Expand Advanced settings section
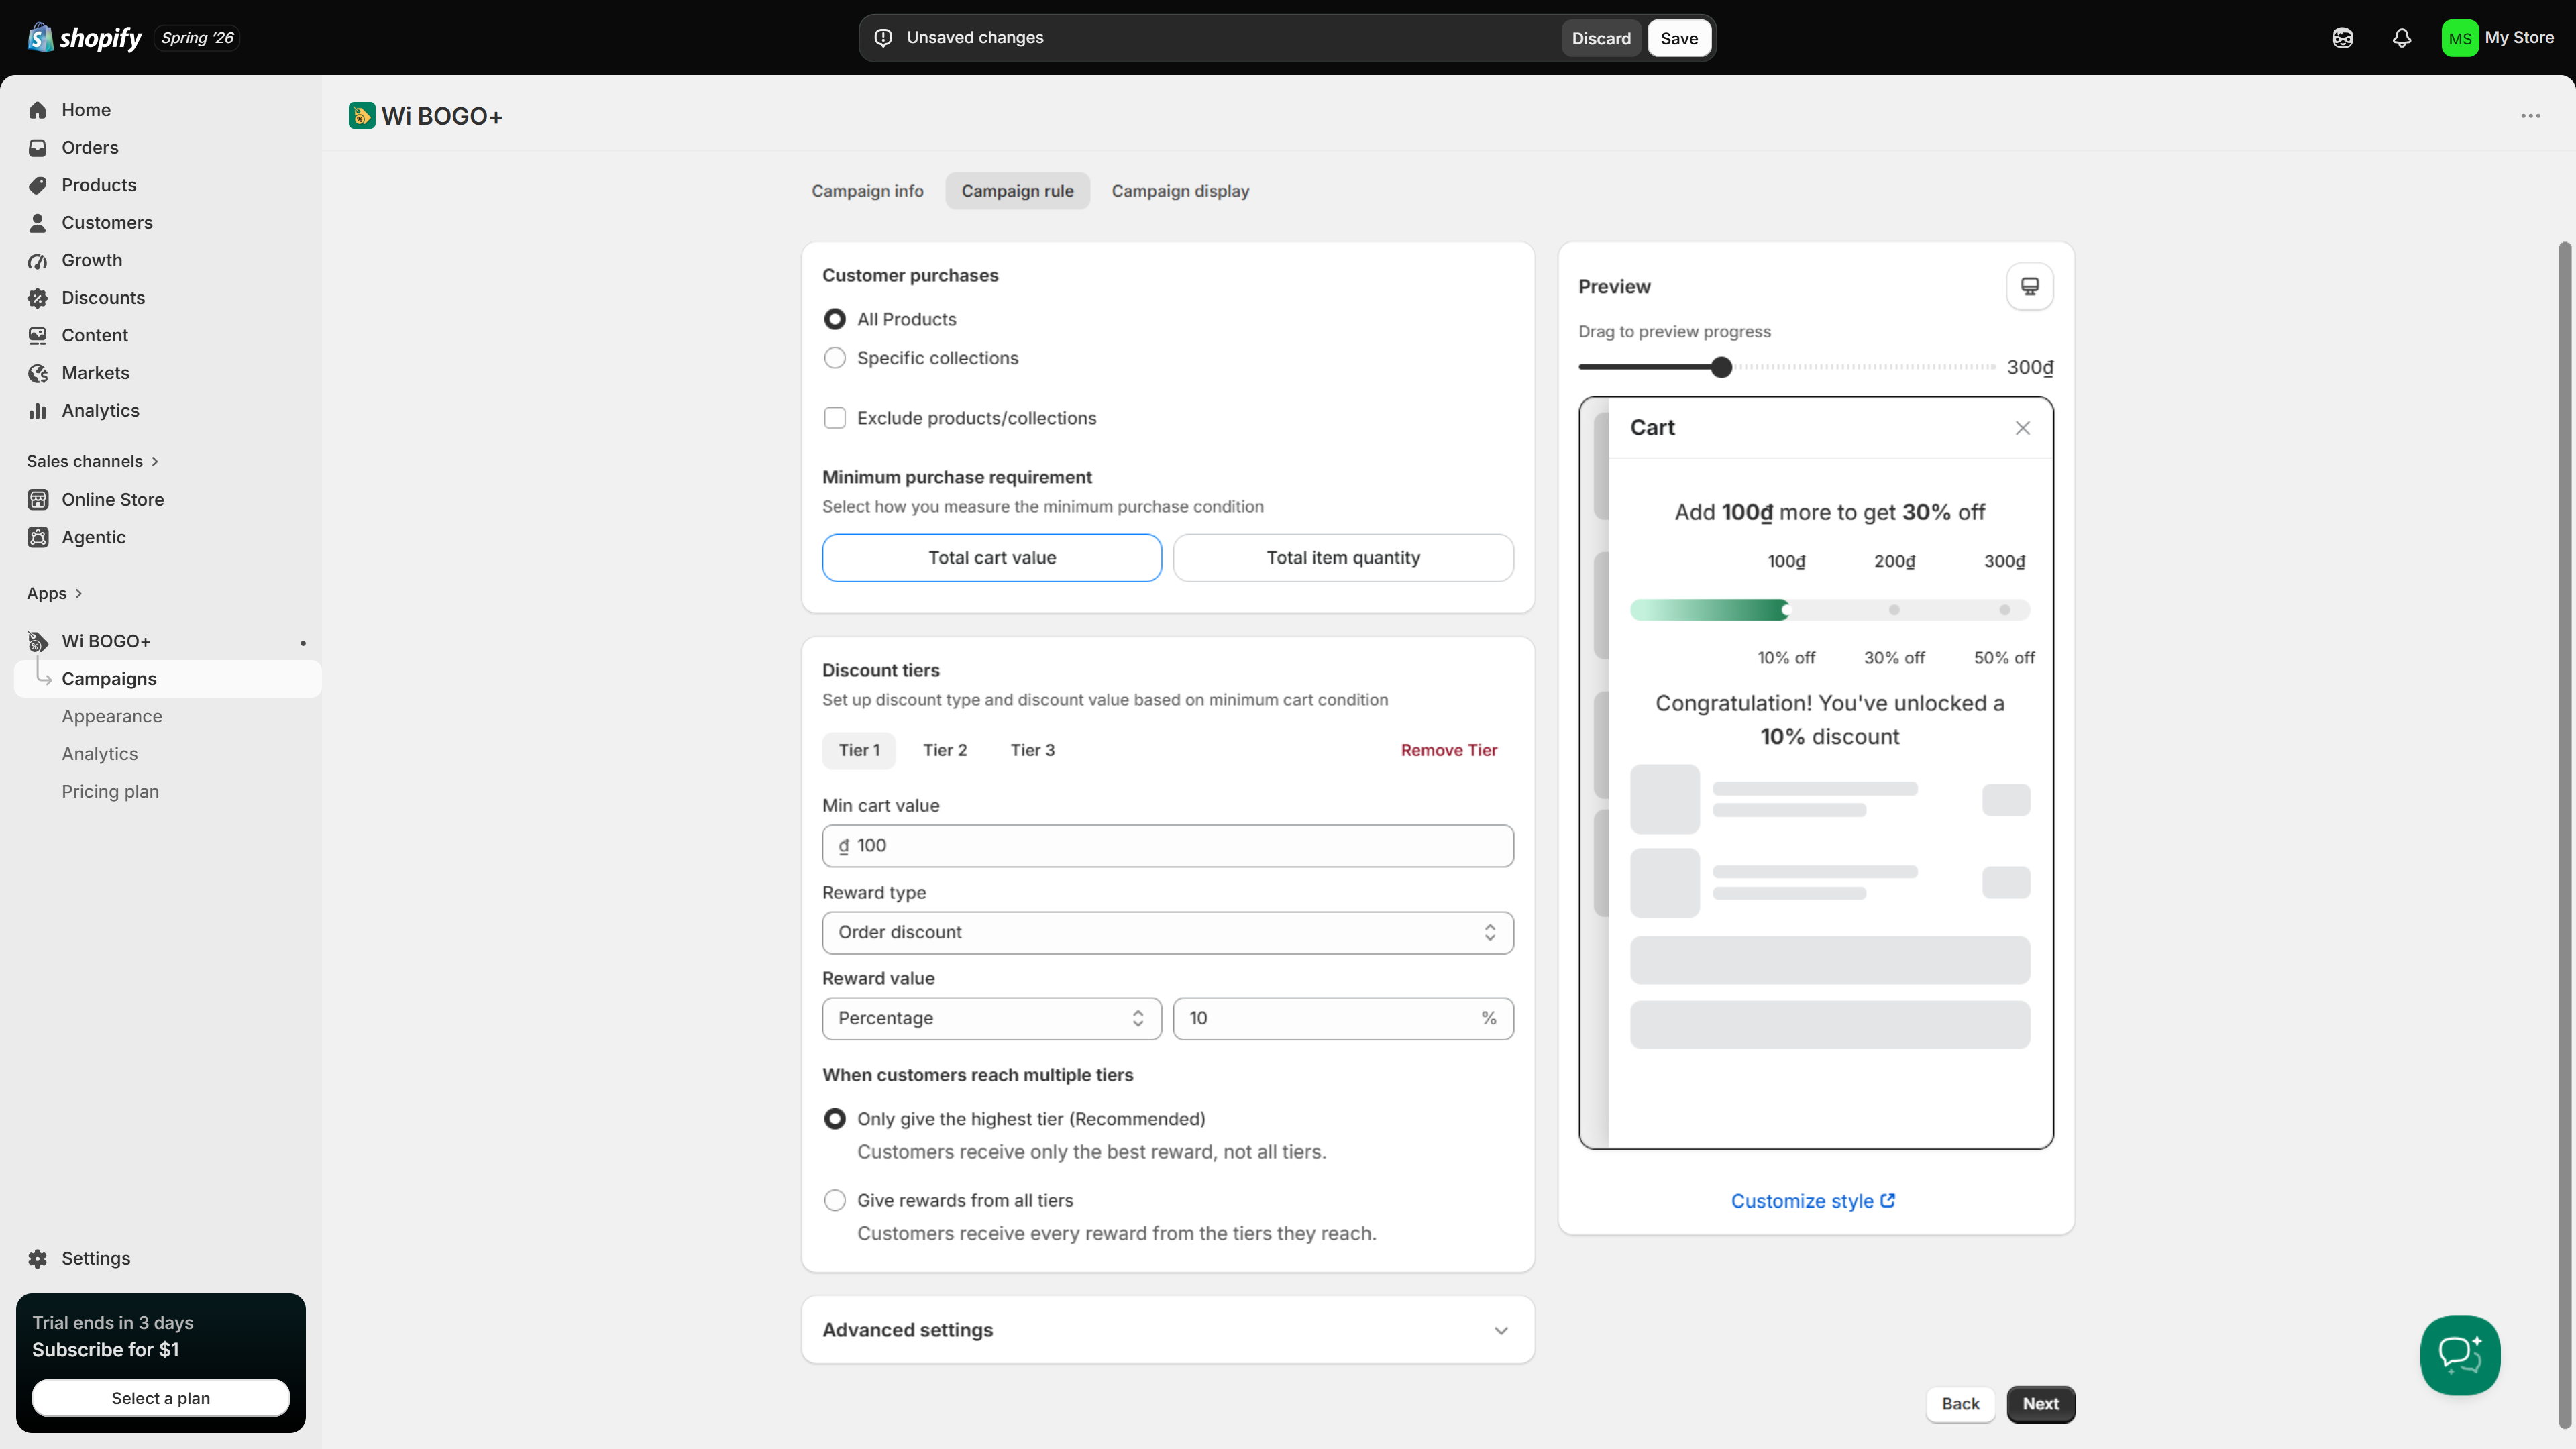The height and width of the screenshot is (1449, 2576). [1168, 1331]
